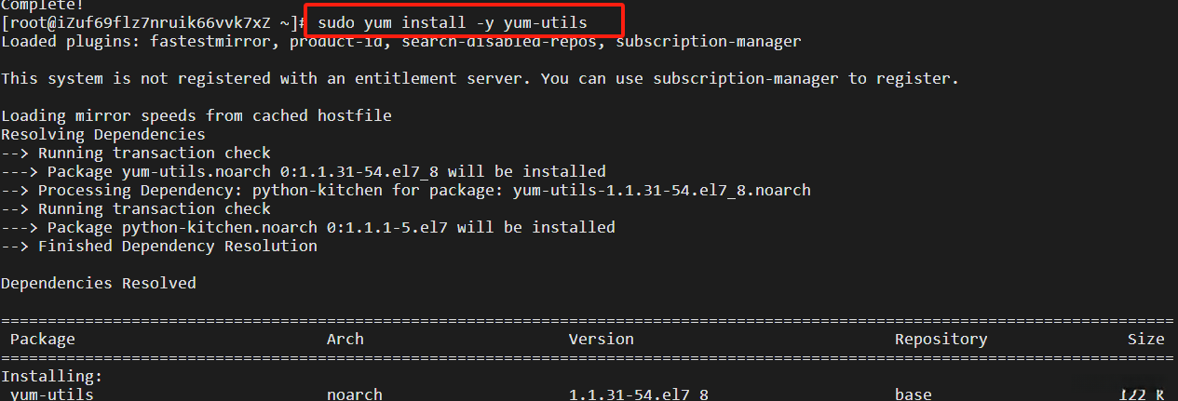1178x401 pixels.
Task: Click the Finished Dependency Resolution line
Action: [158, 246]
